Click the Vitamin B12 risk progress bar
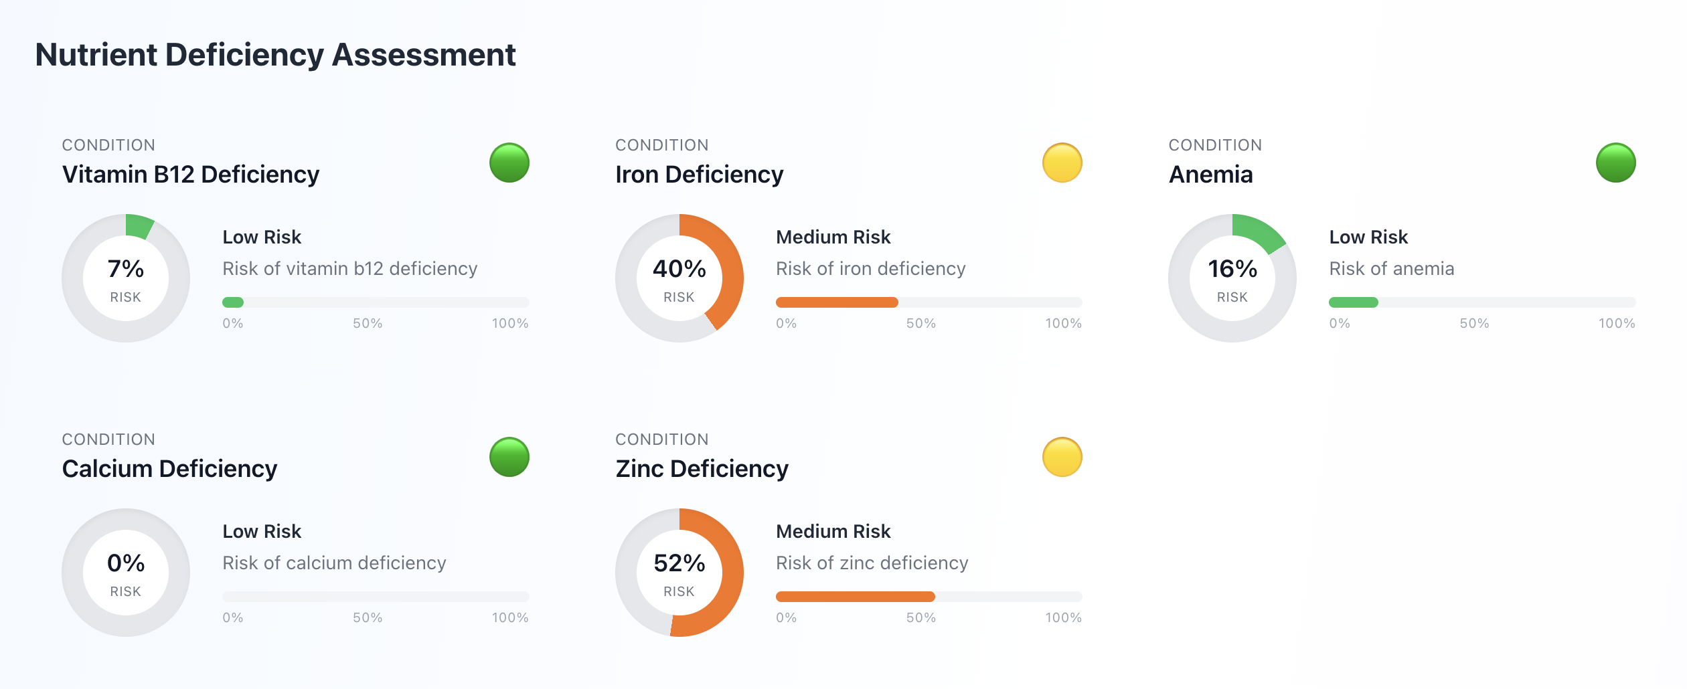 pos(375,302)
